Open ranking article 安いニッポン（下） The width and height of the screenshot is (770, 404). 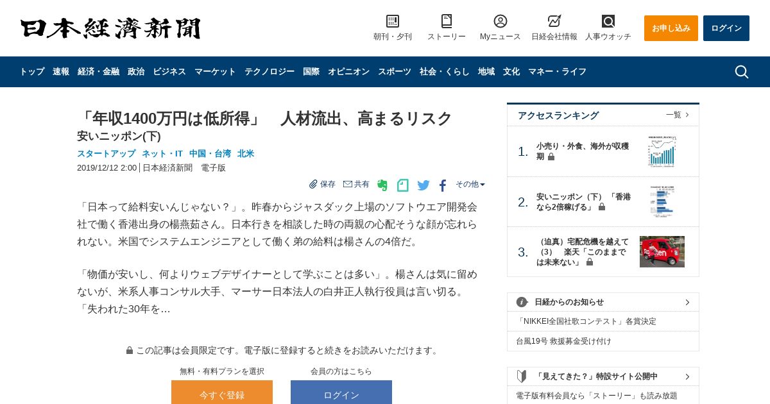[x=583, y=201]
